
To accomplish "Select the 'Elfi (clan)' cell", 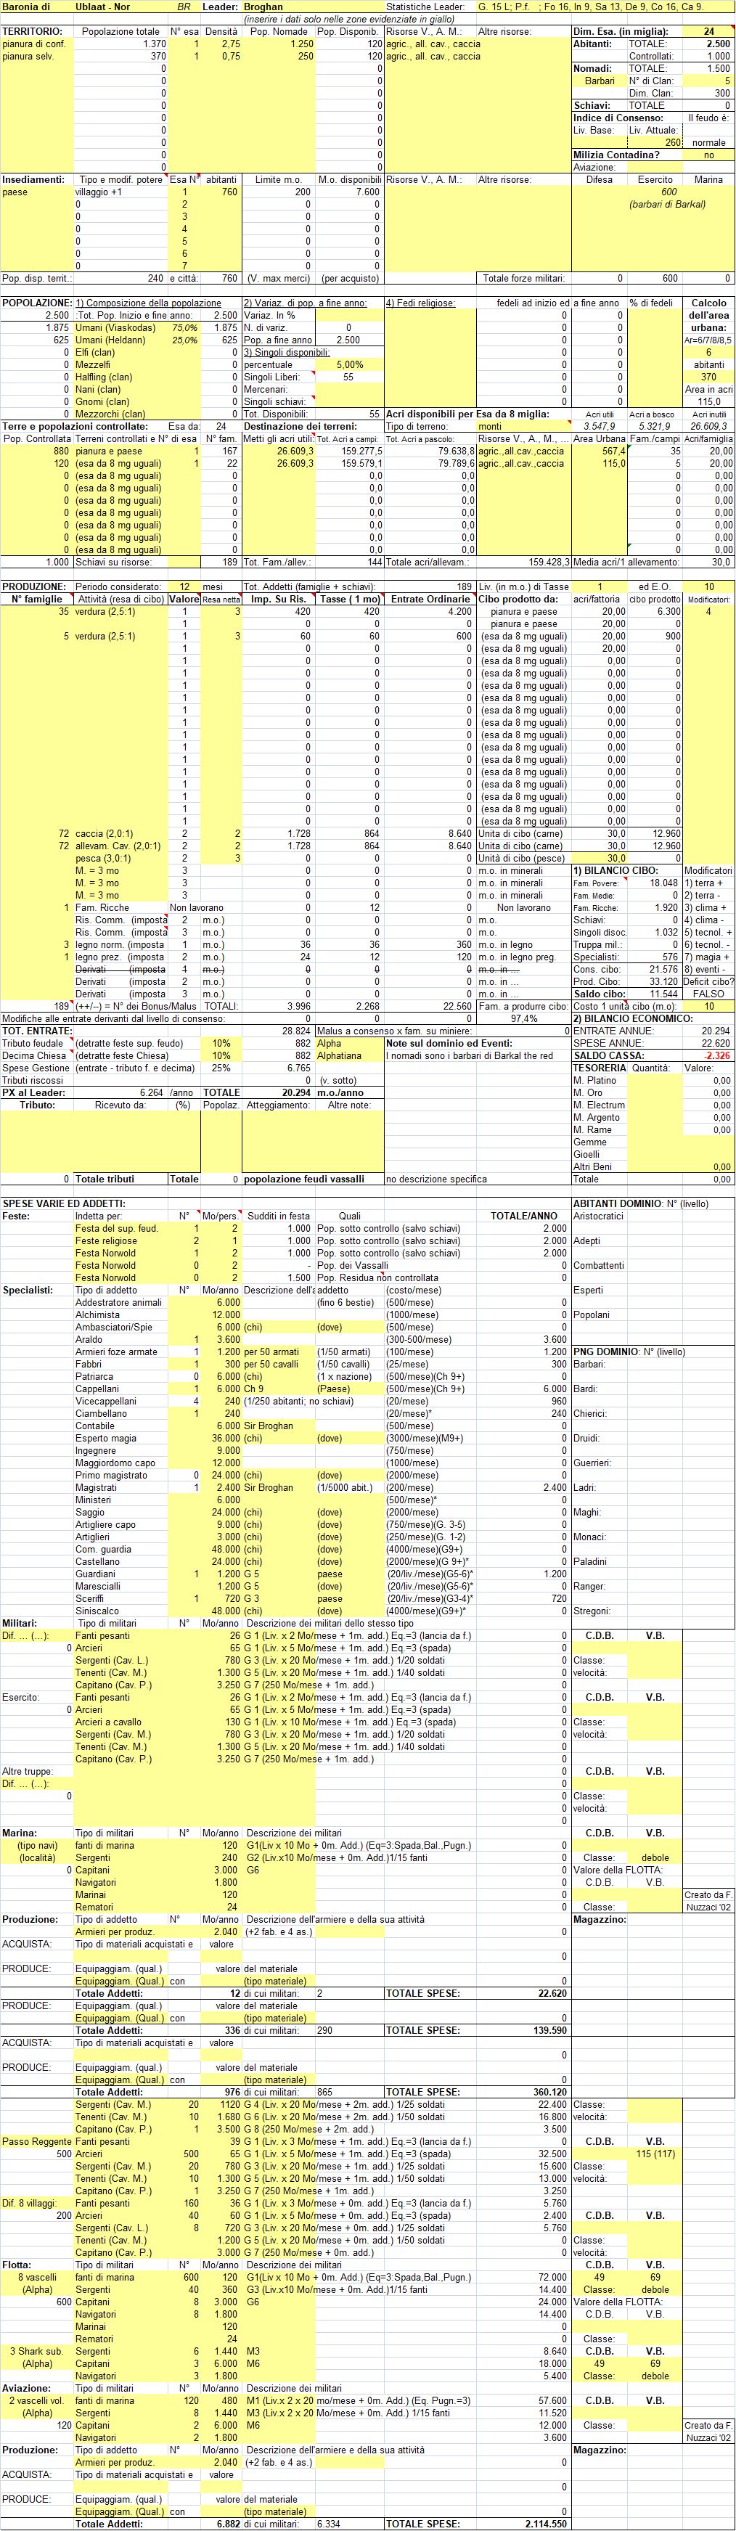I will 95,352.
